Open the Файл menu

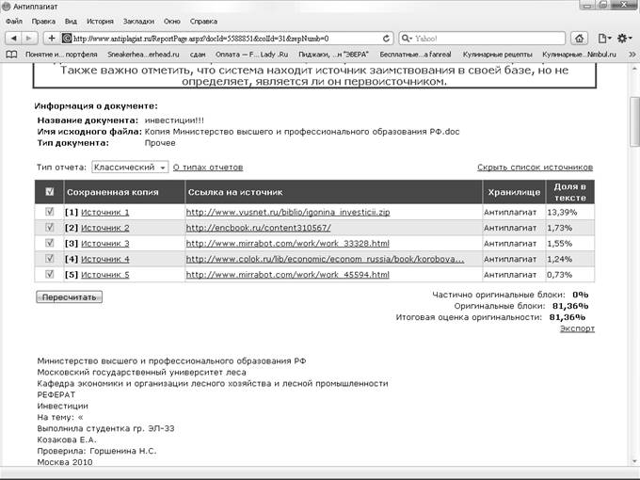coord(14,22)
